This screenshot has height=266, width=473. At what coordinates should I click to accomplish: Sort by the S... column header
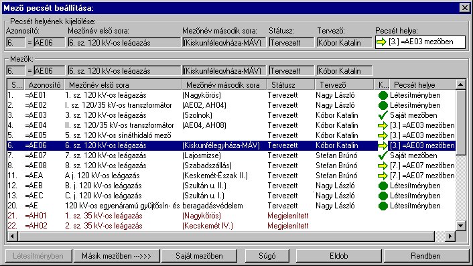coord(15,85)
